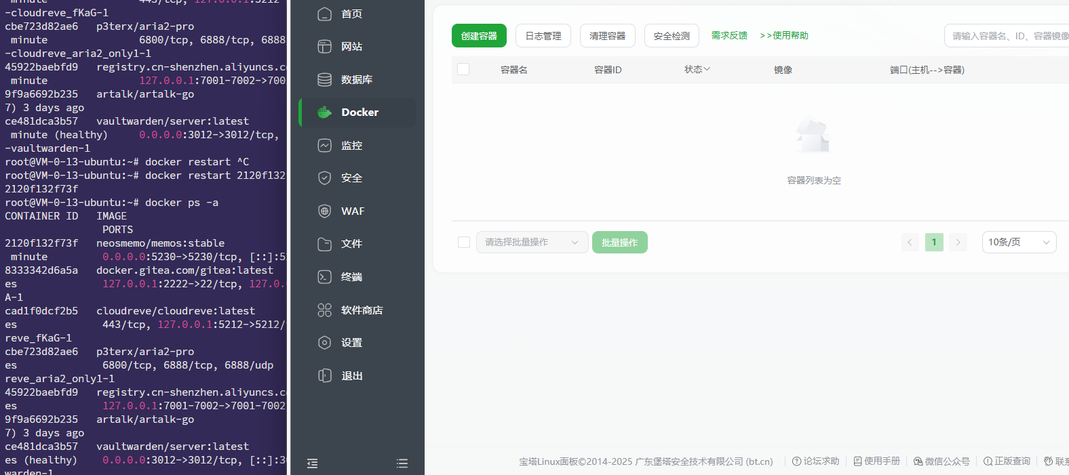Image resolution: width=1069 pixels, height=475 pixels.
Task: Select the Settings (设置) menu item
Action: click(x=351, y=343)
